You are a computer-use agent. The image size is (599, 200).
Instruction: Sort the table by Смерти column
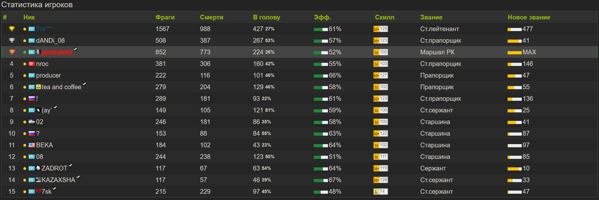tap(211, 17)
